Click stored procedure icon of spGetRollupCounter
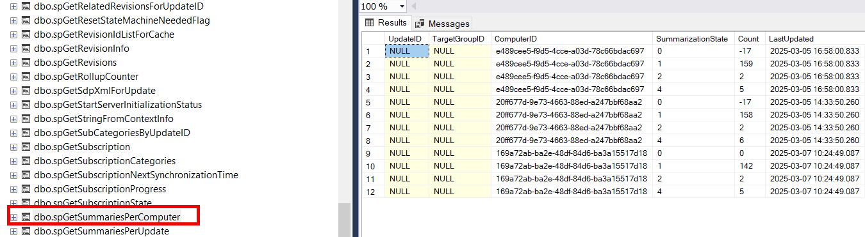 (x=26, y=77)
